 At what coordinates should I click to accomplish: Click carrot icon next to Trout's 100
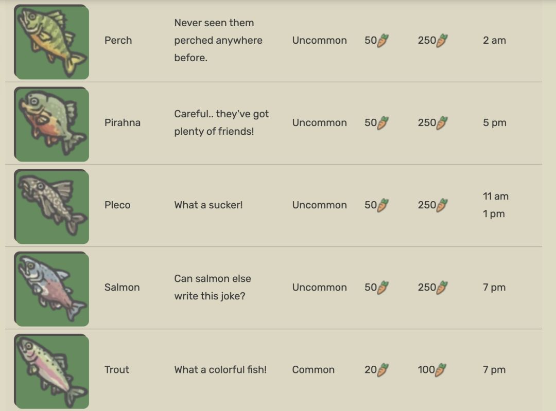pos(441,370)
